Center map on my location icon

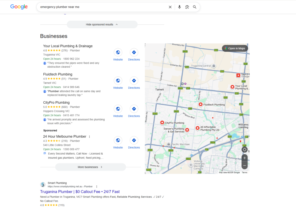click(x=245, y=150)
